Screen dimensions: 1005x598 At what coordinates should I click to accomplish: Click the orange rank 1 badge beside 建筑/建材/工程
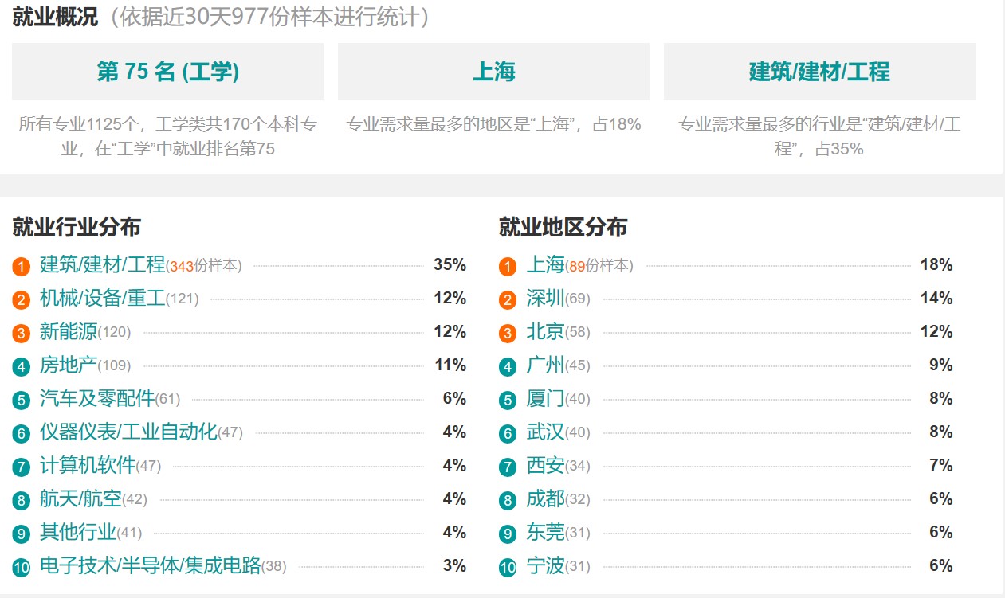(22, 267)
